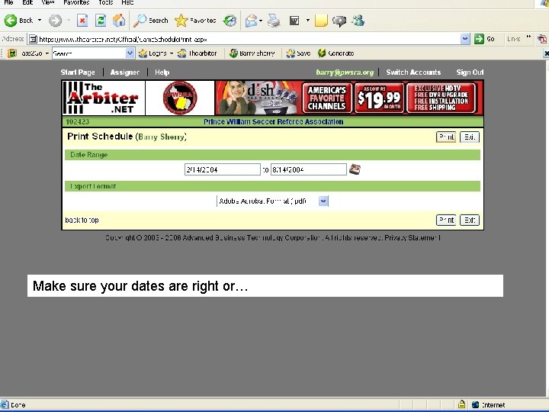This screenshot has height=412, width=549.
Task: Click the PWSRA round logo
Action: click(180, 98)
